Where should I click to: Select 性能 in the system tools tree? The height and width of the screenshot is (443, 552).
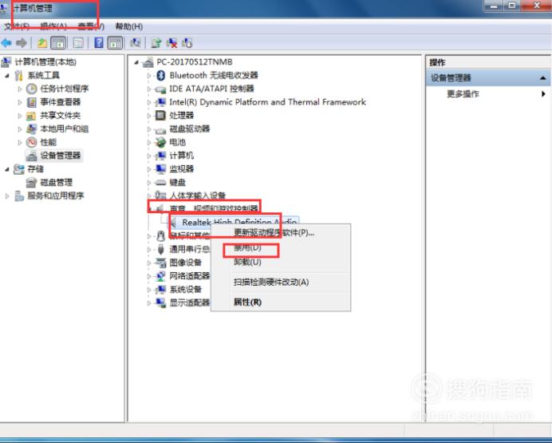click(48, 142)
